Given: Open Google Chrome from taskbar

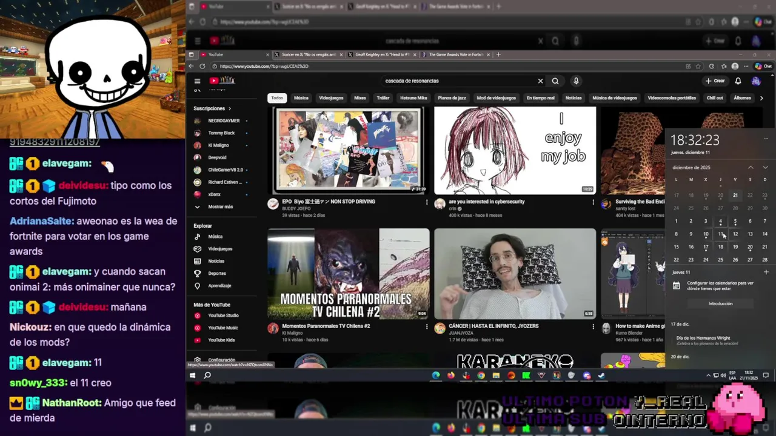Looking at the screenshot, I should (x=481, y=375).
